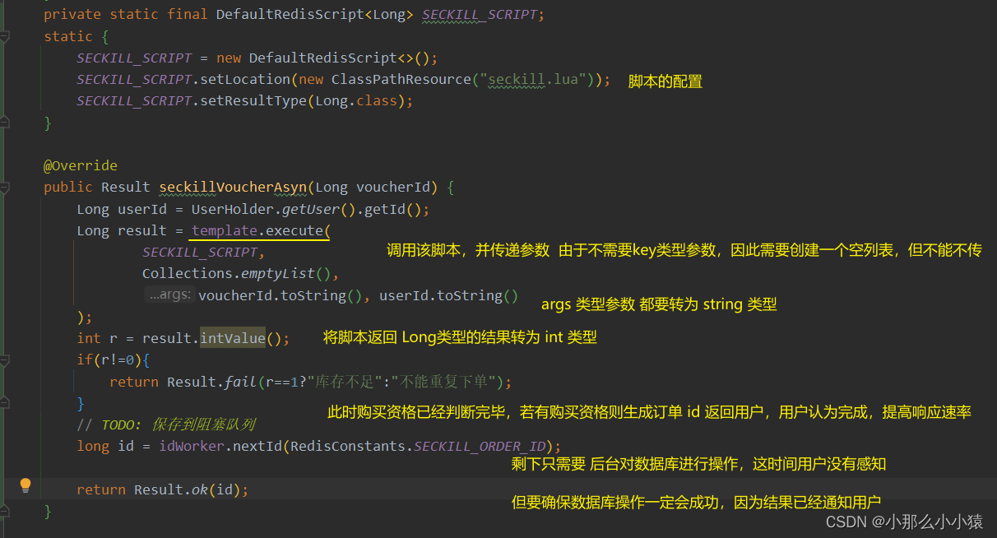Click Result.ok(id) return expression

click(x=188, y=489)
